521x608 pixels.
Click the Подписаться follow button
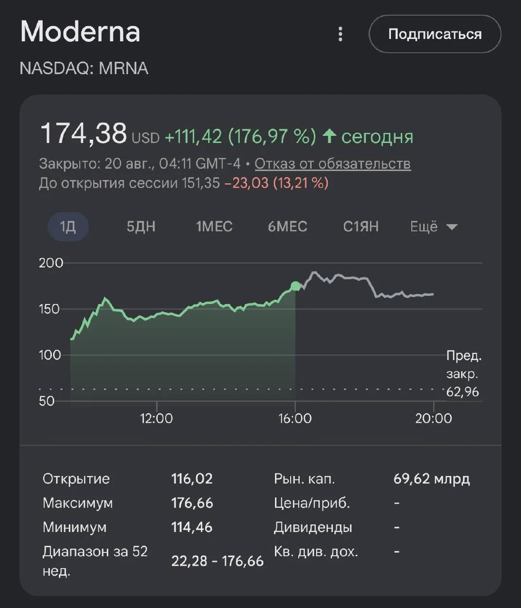point(435,34)
